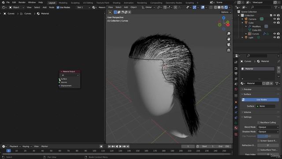
Task: Open the World properties tab
Action: click(236, 89)
